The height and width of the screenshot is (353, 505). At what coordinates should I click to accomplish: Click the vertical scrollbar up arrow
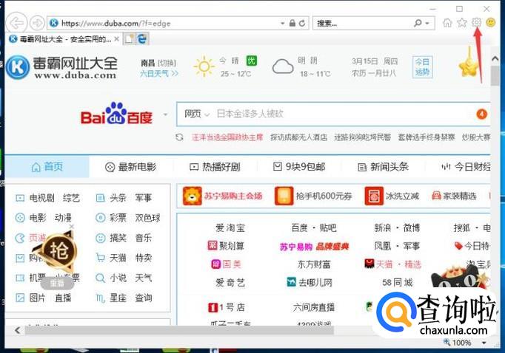coord(495,58)
